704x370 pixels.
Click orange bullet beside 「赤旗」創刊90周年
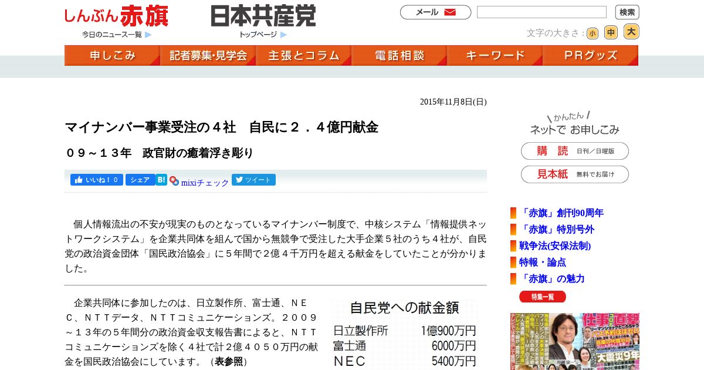[513, 213]
